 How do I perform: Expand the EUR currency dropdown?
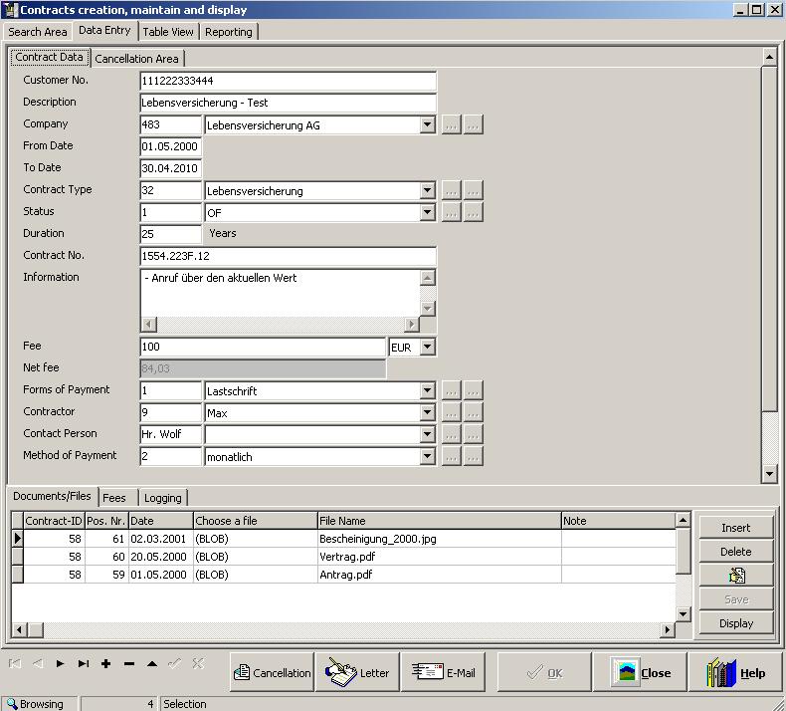pyautogui.click(x=428, y=347)
